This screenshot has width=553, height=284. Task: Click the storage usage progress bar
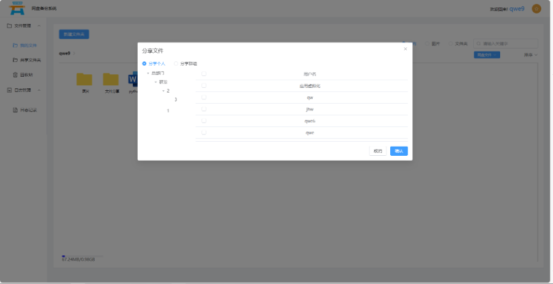click(82, 256)
